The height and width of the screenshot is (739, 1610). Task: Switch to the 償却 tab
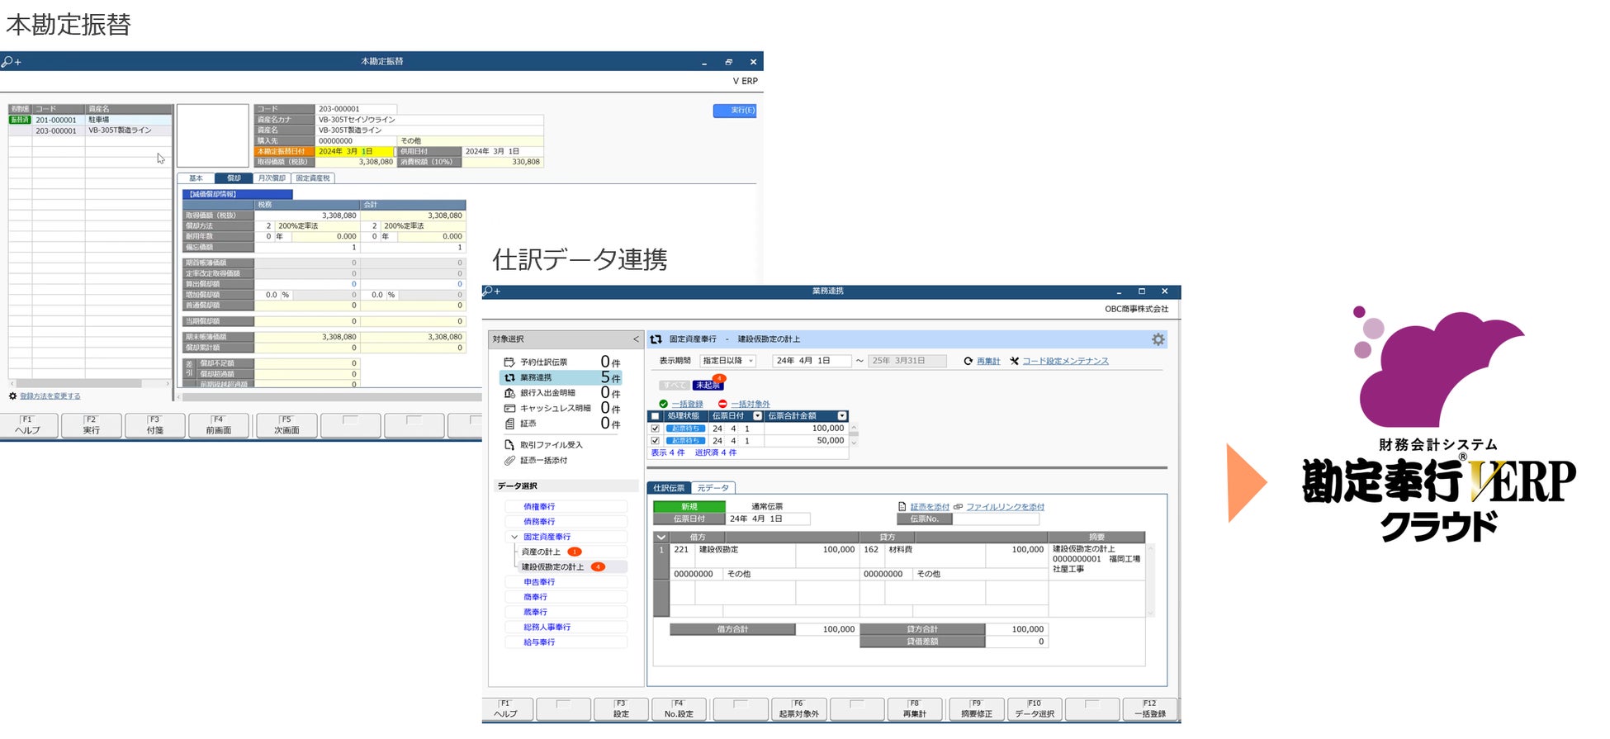click(x=234, y=178)
